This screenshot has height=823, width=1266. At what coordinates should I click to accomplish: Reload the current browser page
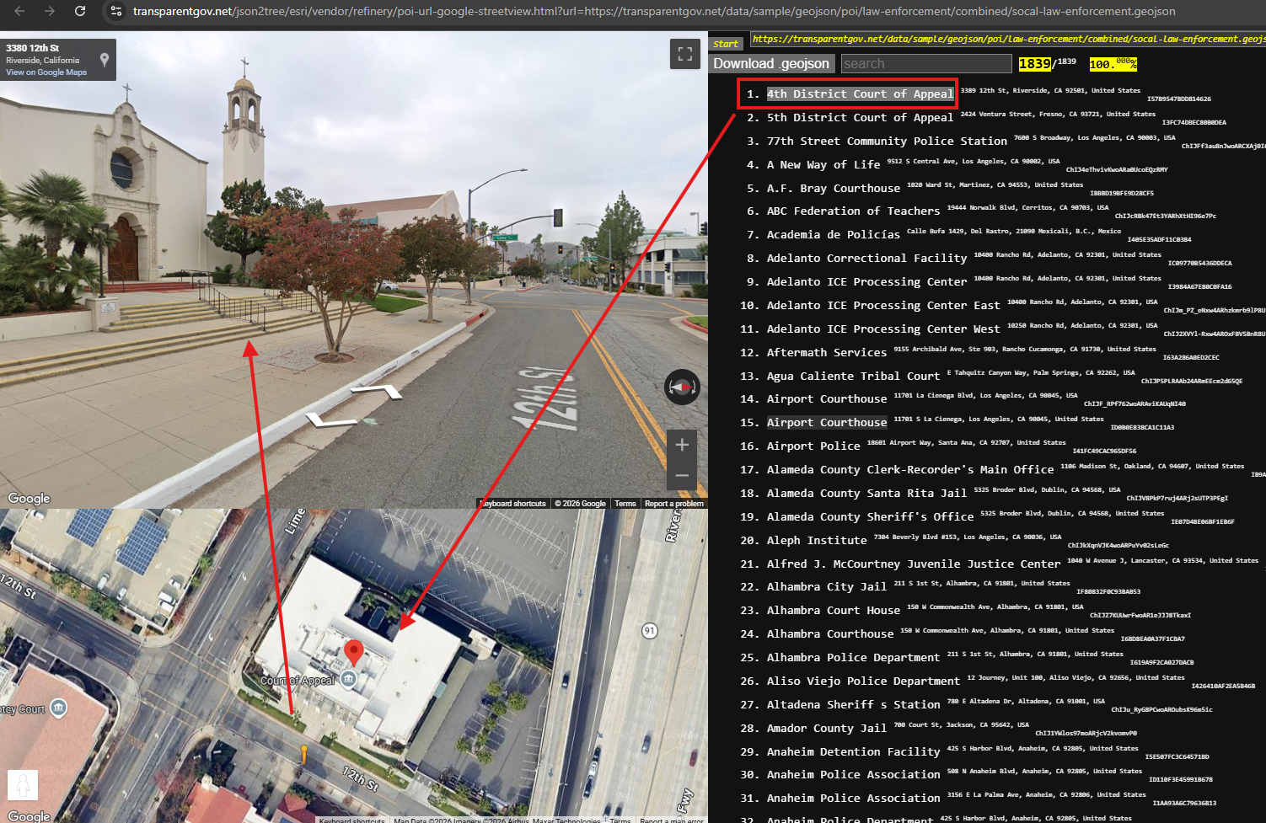[x=80, y=11]
